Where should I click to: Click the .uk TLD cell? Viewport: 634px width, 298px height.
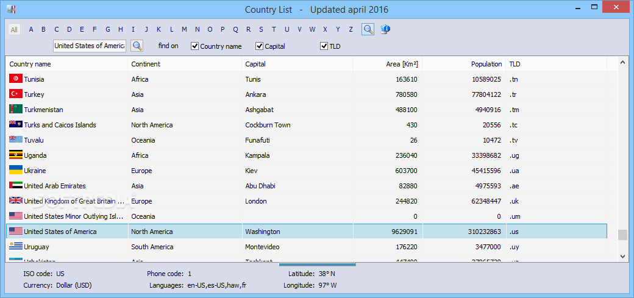[x=514, y=201]
